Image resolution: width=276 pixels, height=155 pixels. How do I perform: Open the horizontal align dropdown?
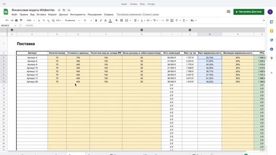coord(136,20)
